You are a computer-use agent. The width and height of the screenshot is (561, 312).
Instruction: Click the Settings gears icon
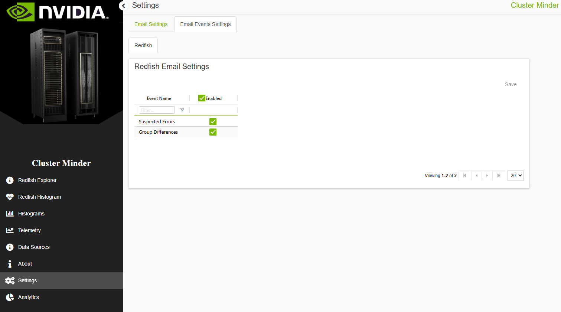coord(10,280)
